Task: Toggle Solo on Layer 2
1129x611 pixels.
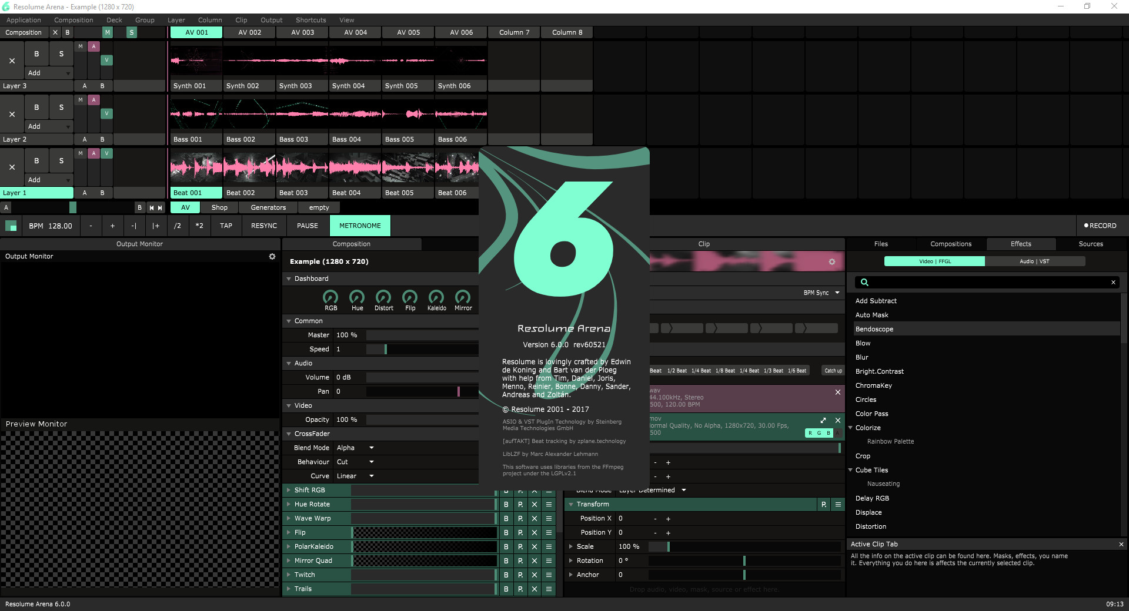Action: (61, 107)
